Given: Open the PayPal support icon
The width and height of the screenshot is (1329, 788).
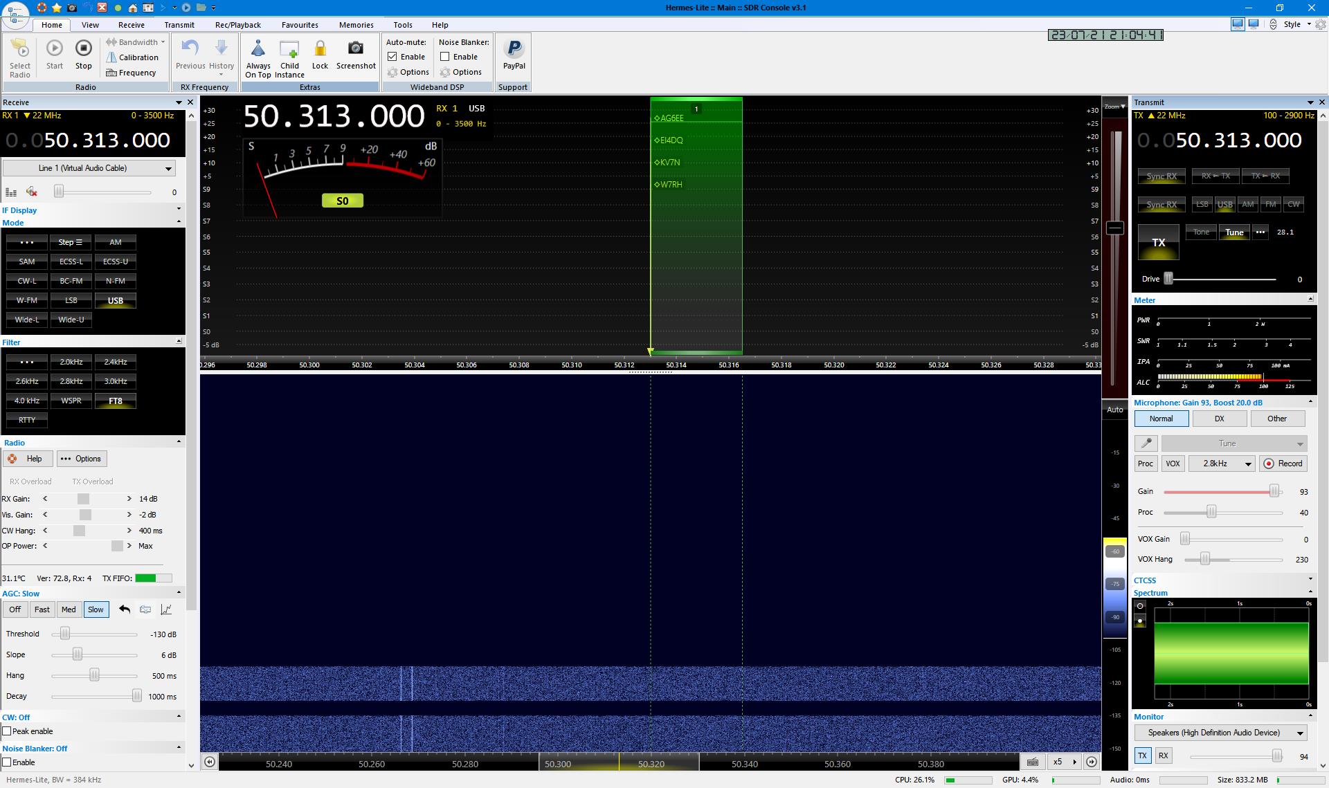Looking at the screenshot, I should tap(514, 48).
